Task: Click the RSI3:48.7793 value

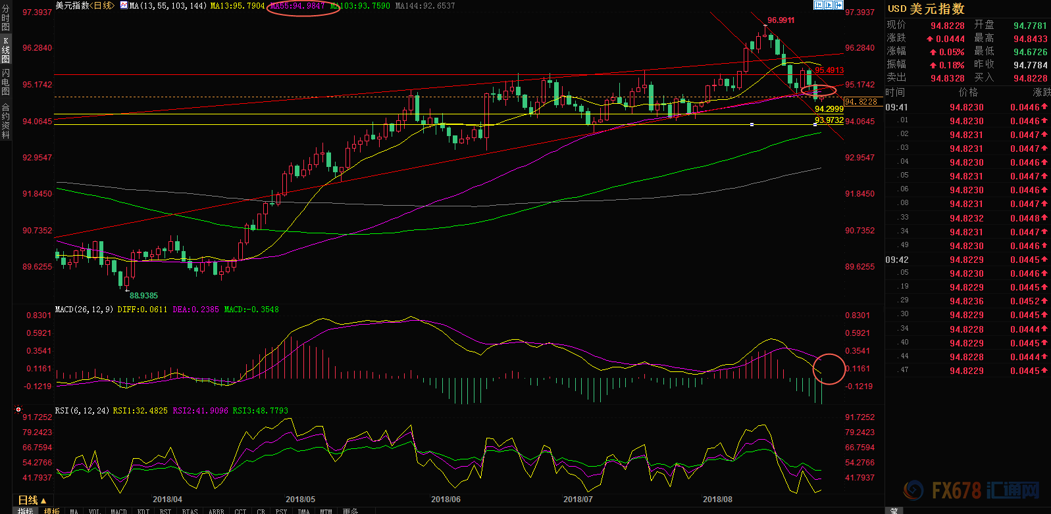Action: (x=261, y=410)
